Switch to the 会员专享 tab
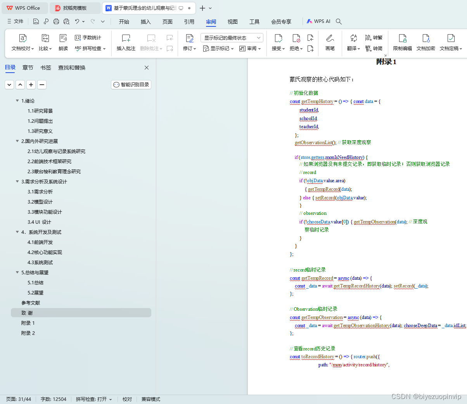 (x=281, y=22)
